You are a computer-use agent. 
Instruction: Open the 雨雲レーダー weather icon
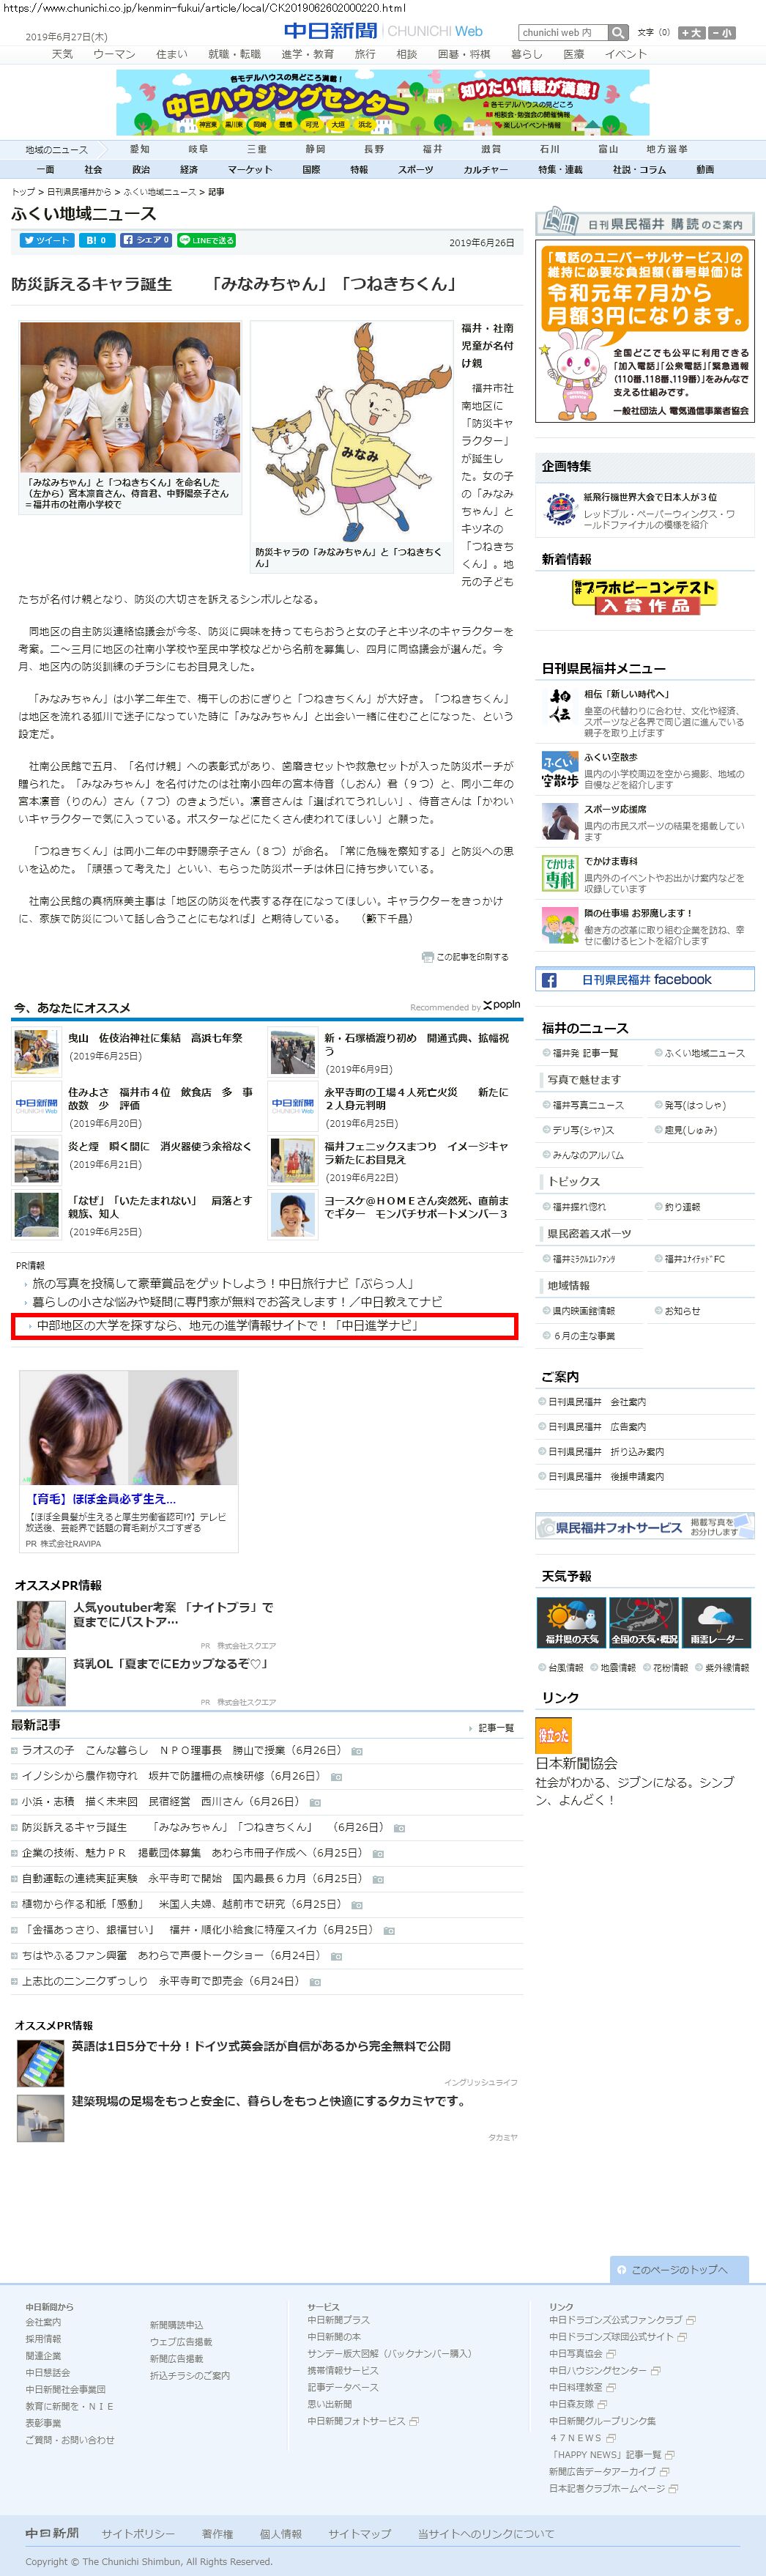(x=717, y=1623)
